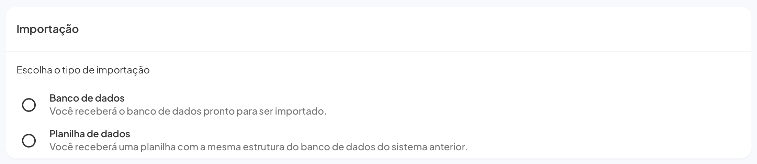The image size is (757, 164).
Task: Choose spreadsheet import via its circle
Action: click(x=29, y=141)
